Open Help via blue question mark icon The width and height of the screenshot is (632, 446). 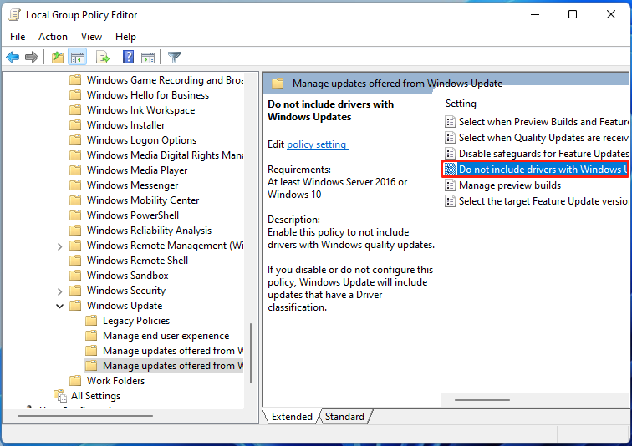128,57
